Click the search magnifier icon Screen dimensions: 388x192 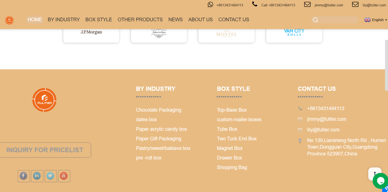coord(315,20)
